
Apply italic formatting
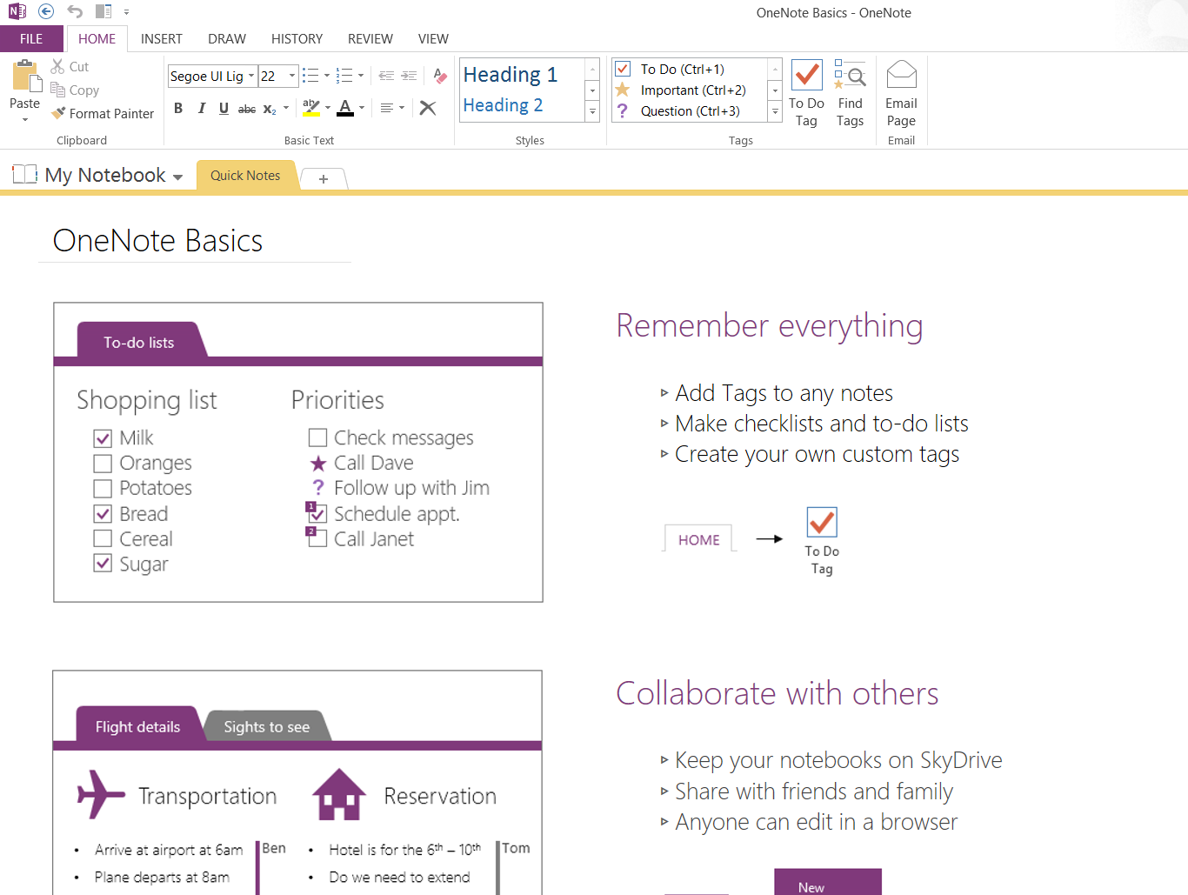click(201, 108)
